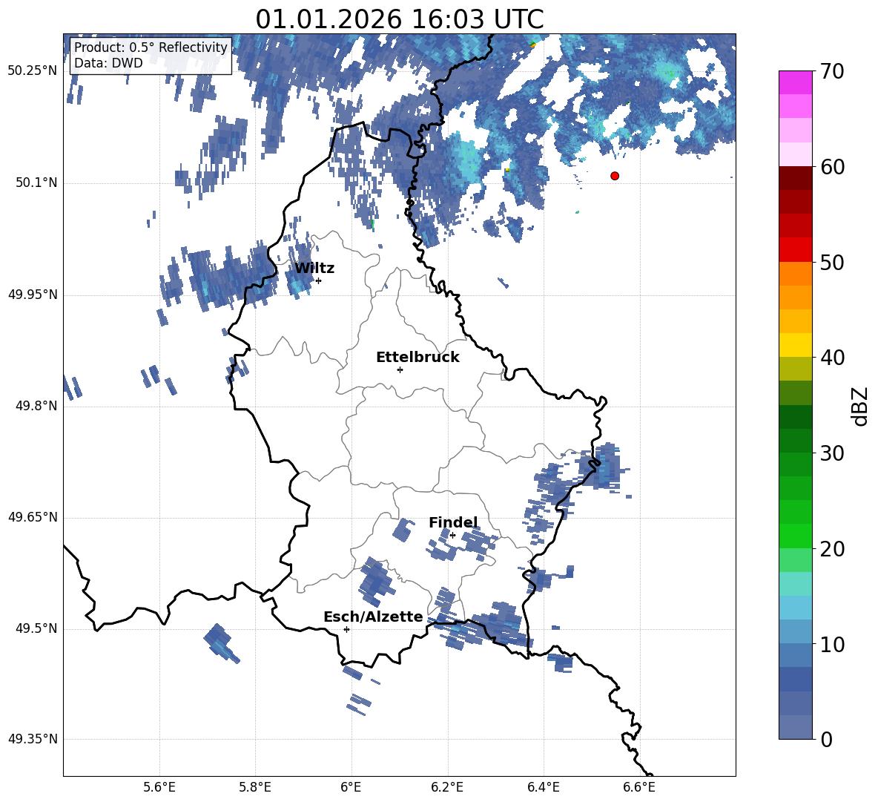The image size is (878, 802).
Task: Click the Findel station cross marker
Action: point(452,536)
